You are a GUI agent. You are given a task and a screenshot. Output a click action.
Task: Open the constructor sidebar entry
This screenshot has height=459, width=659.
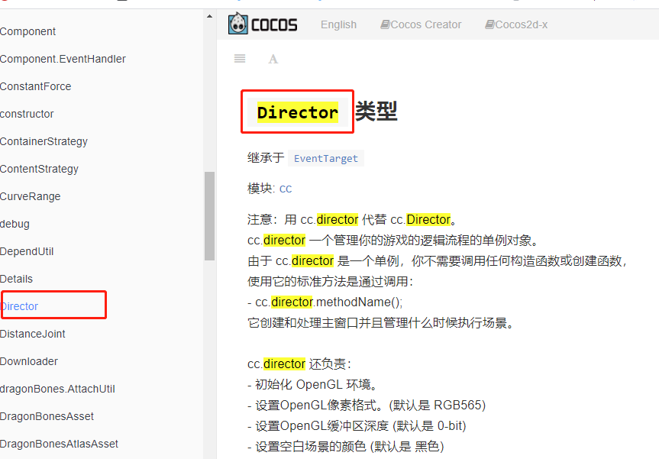(27, 114)
